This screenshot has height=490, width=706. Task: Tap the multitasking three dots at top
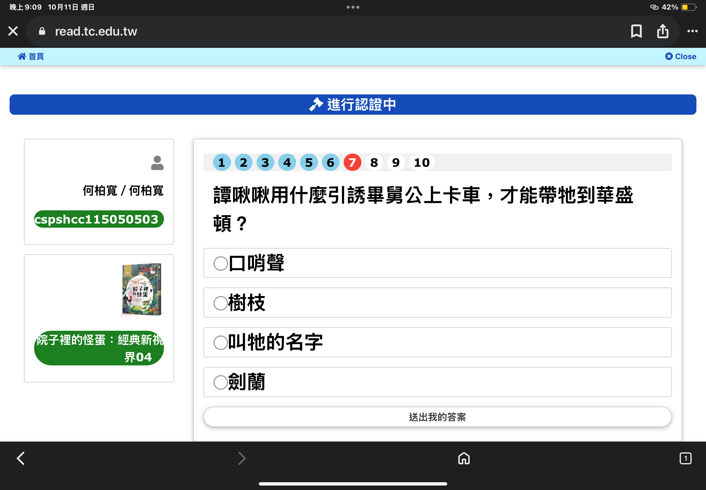pos(353,7)
